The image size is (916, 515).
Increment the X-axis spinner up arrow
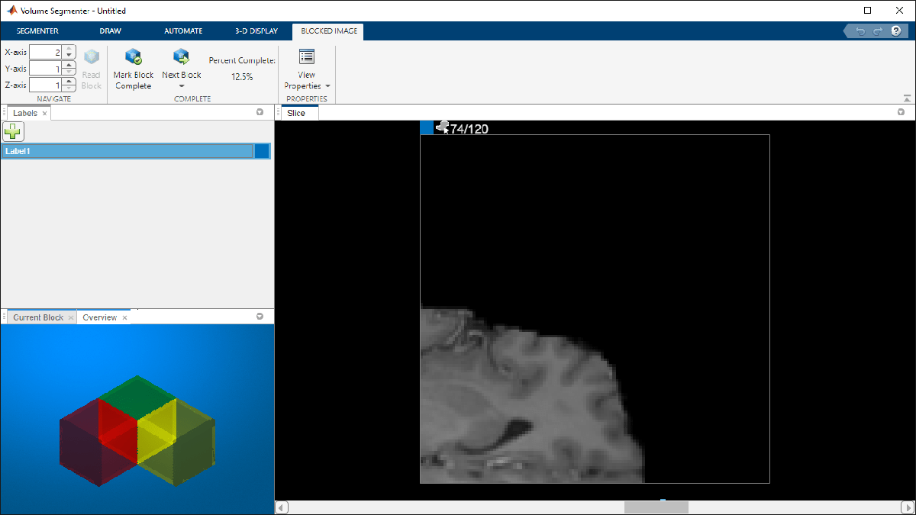(69, 48)
